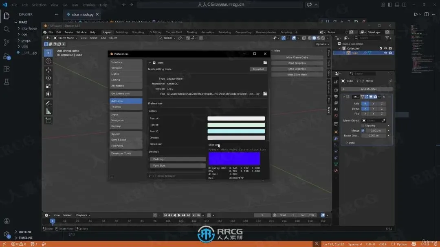Select Blender Move tool
Viewport: 440px width, 247px height.
(48, 69)
